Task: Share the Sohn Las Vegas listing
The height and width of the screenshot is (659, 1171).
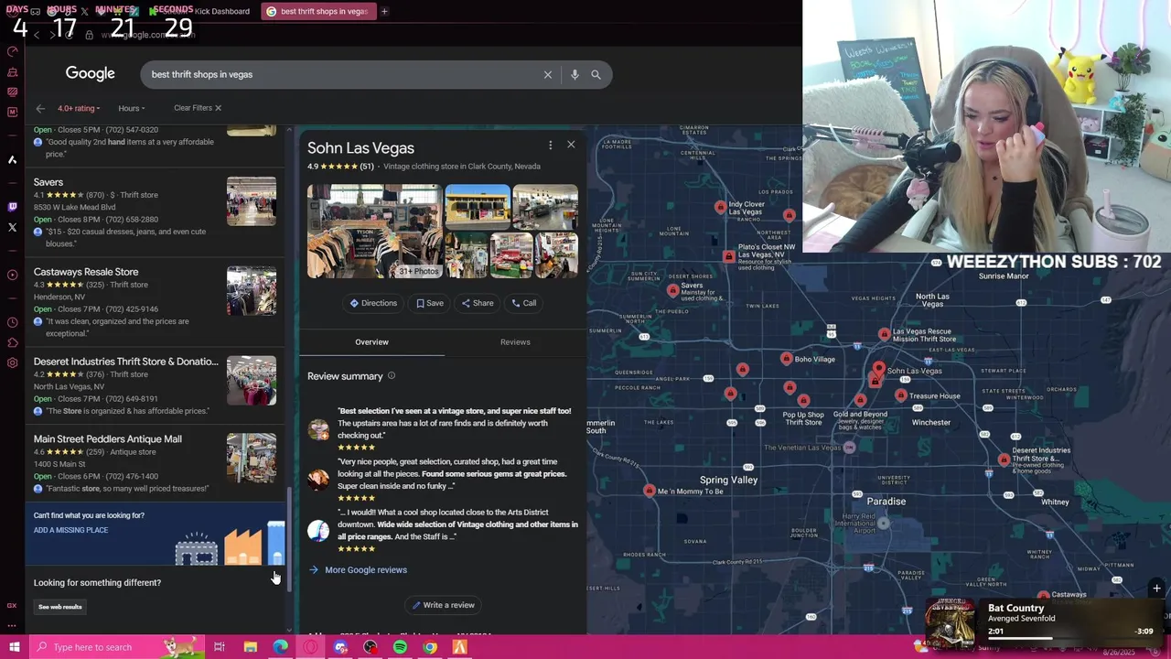Action: [x=478, y=303]
